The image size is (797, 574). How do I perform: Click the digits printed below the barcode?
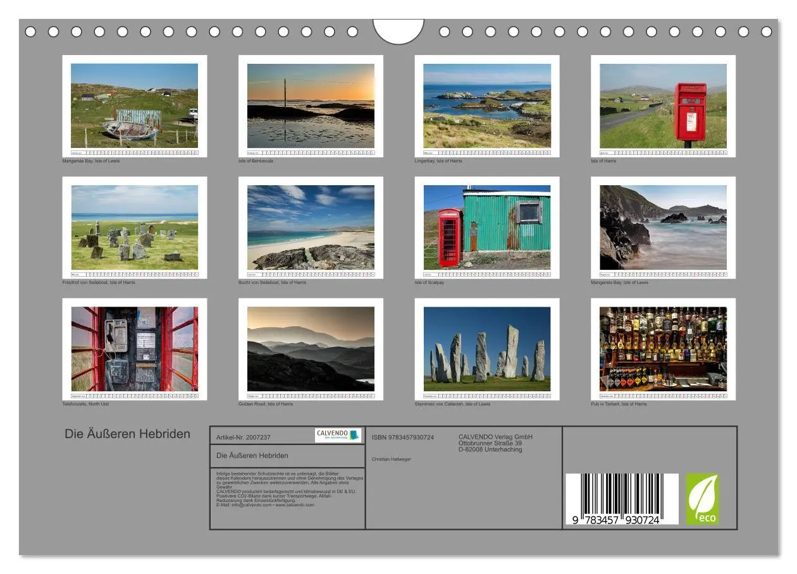[616, 520]
